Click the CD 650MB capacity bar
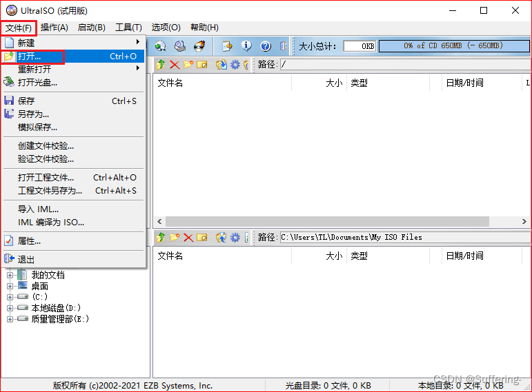 453,46
